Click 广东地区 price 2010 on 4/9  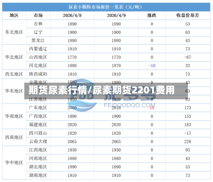(116, 108)
